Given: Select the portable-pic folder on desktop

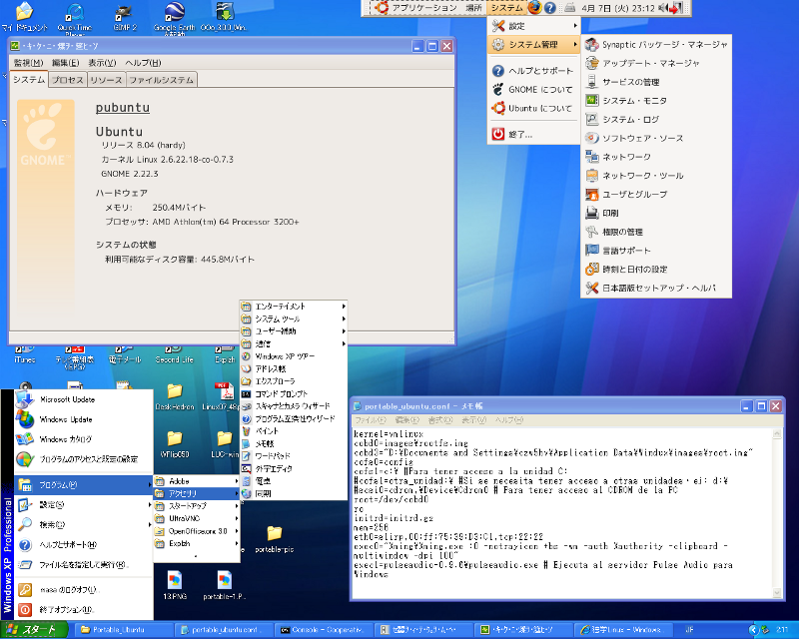Looking at the screenshot, I should (274, 539).
